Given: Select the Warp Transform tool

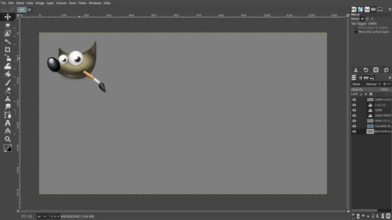Looking at the screenshot, I should click(8, 66).
